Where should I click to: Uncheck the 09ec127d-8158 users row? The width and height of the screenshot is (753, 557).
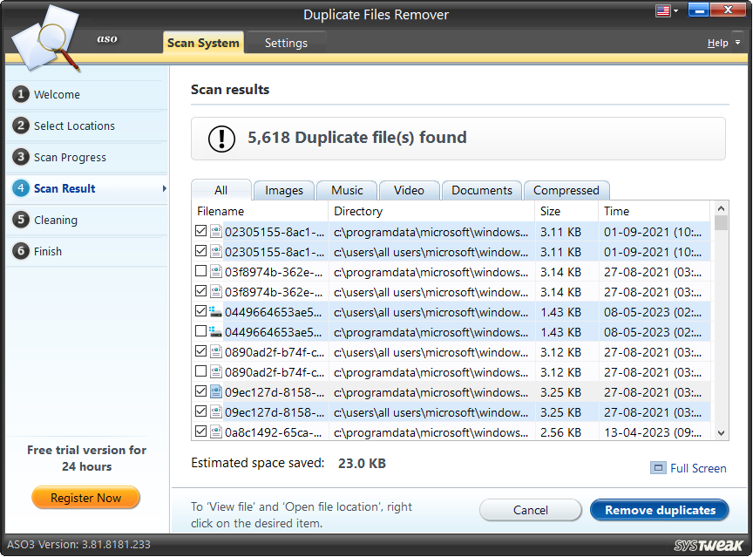tap(200, 411)
